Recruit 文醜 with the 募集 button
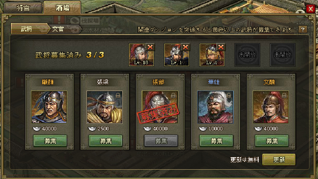Viewport: 318px width, 179px height. (271, 140)
